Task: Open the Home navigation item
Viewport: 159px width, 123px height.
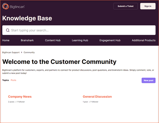Action: pos(6,40)
